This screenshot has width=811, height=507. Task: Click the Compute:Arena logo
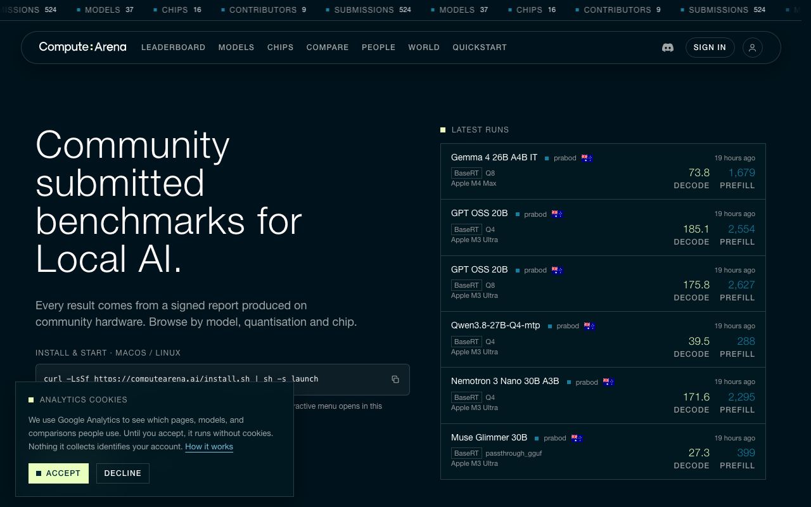tap(82, 47)
